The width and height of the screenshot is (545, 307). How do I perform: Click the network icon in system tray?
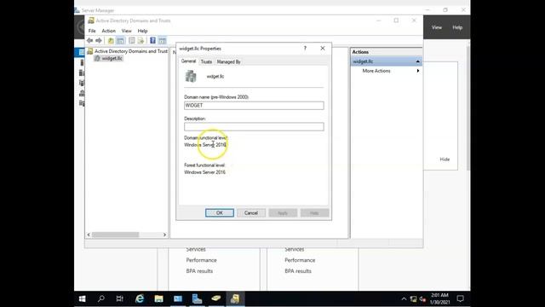413,299
